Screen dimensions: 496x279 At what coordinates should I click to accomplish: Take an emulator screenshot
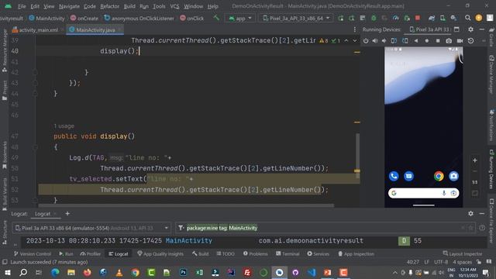click(x=449, y=41)
